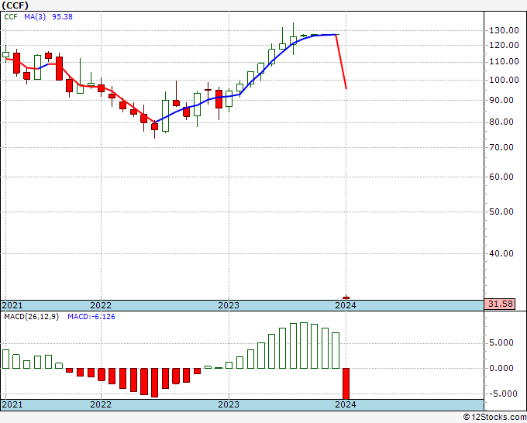Click the 60.00 price axis label

click(501, 177)
